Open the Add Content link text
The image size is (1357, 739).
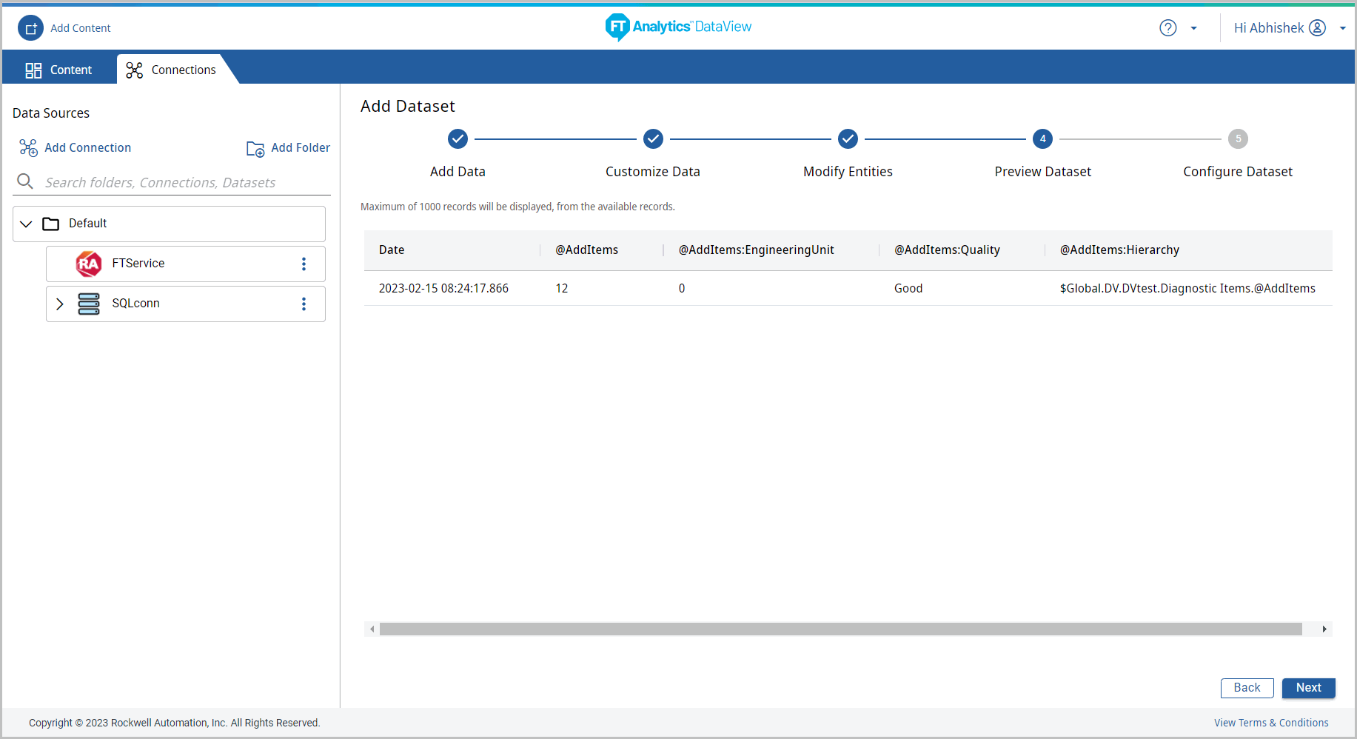pyautogui.click(x=81, y=28)
